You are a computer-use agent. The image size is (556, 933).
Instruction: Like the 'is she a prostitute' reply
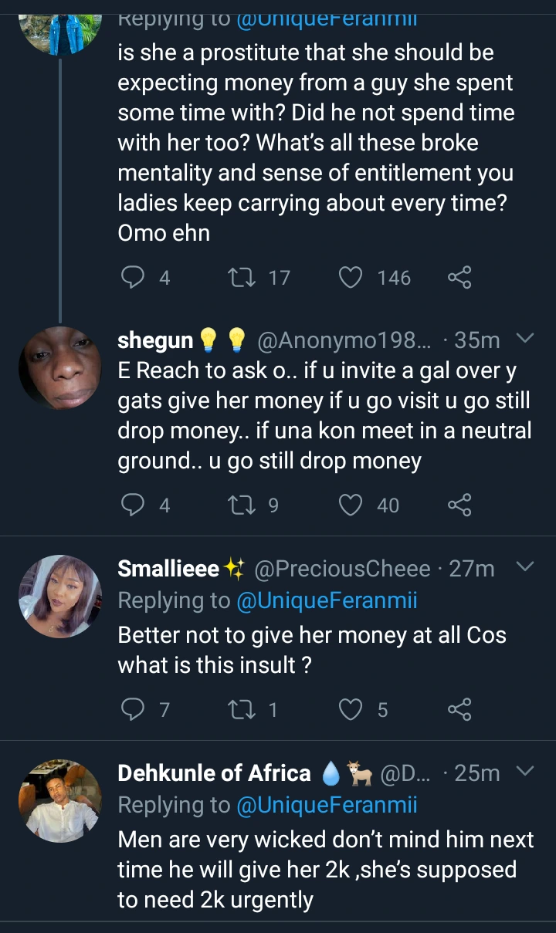point(351,278)
